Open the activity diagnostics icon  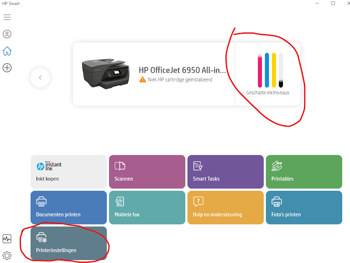[7, 239]
